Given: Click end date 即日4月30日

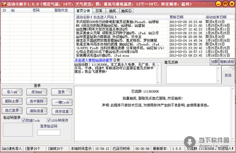Looking at the screenshot, I should [x=215, y=37].
